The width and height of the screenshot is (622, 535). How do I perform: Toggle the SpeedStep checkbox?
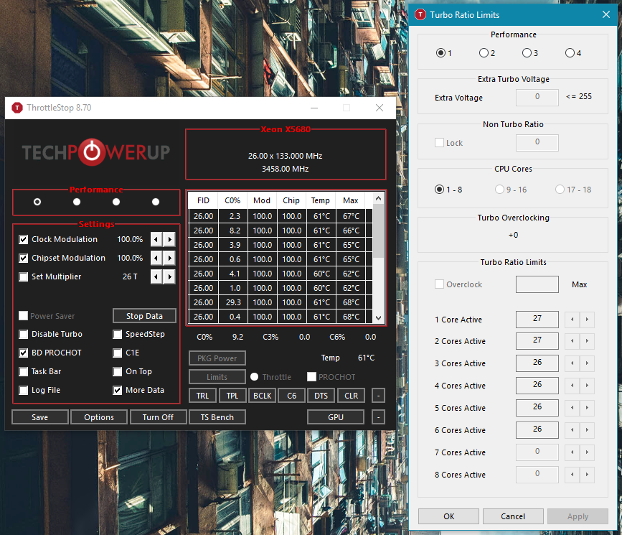[x=118, y=334]
